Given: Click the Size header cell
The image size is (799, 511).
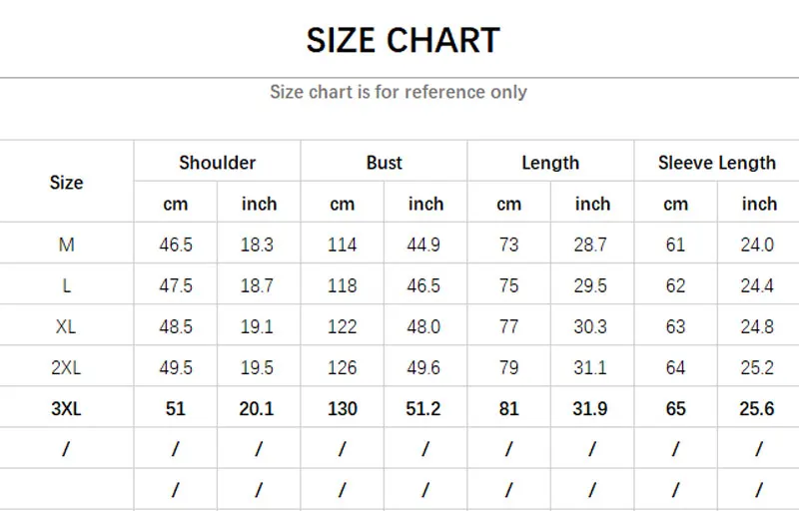Looking at the screenshot, I should tap(66, 183).
